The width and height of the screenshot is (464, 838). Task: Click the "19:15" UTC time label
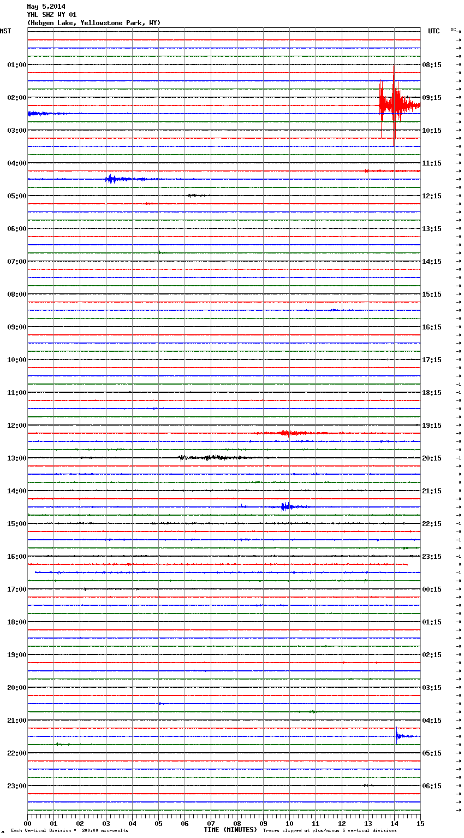coord(432,426)
